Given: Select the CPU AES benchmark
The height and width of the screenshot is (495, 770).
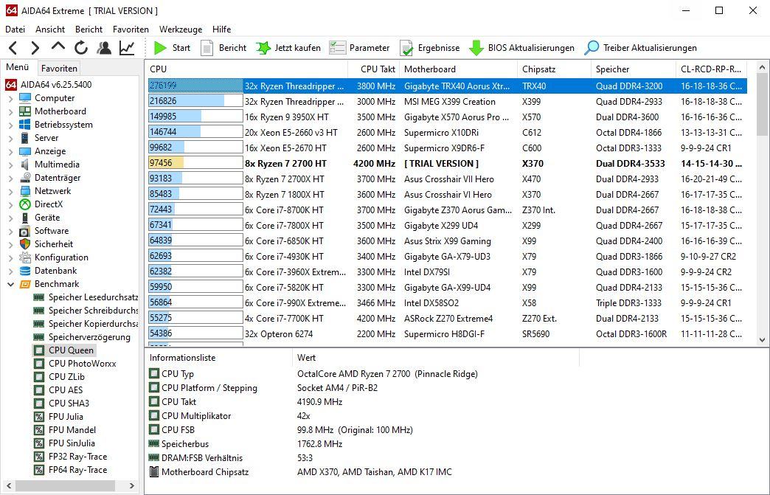Looking at the screenshot, I should [58, 390].
